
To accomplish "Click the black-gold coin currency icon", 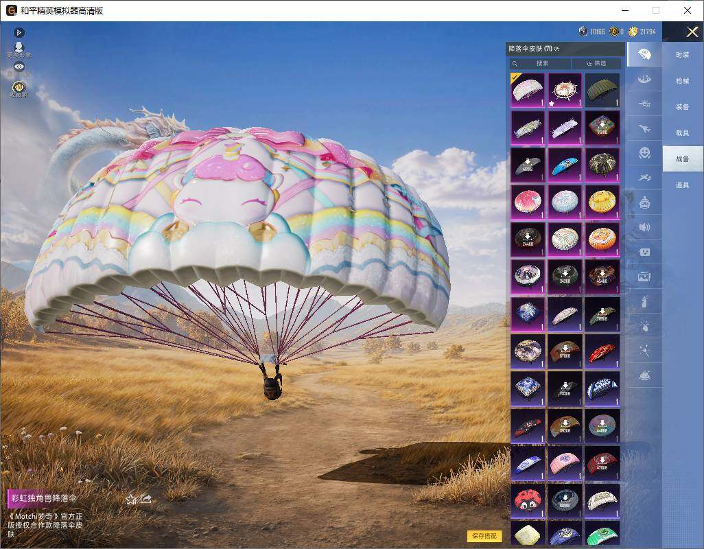I will tap(613, 32).
